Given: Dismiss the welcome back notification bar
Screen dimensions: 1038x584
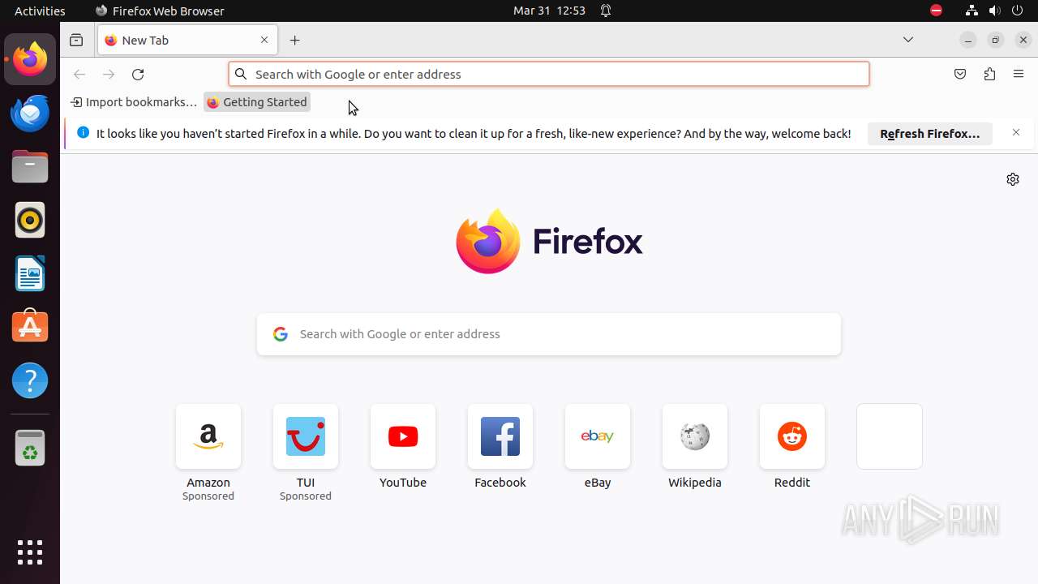Looking at the screenshot, I should coord(1016,132).
